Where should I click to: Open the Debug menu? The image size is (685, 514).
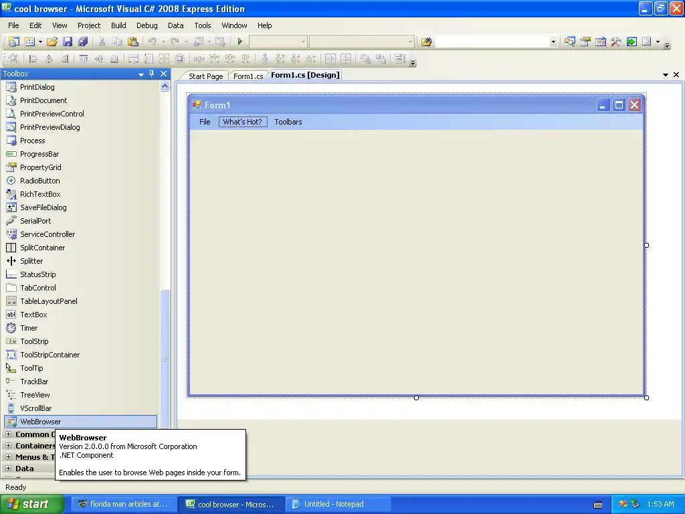146,25
